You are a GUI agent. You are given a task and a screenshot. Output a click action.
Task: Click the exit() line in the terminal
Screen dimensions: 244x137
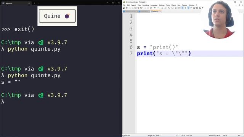(x=18, y=29)
